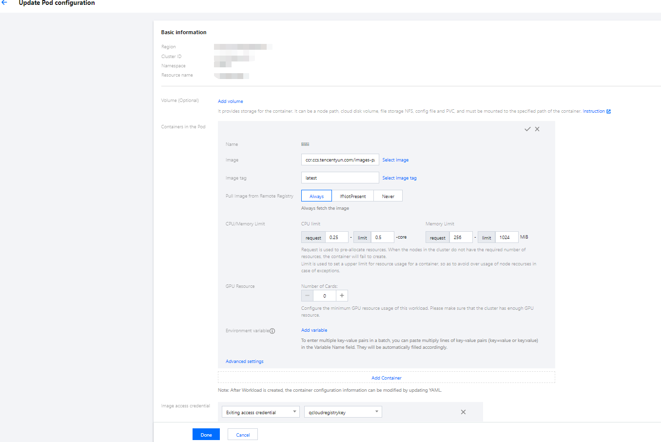
Task: Open the qcloudregistrykey dropdown
Action: 343,412
